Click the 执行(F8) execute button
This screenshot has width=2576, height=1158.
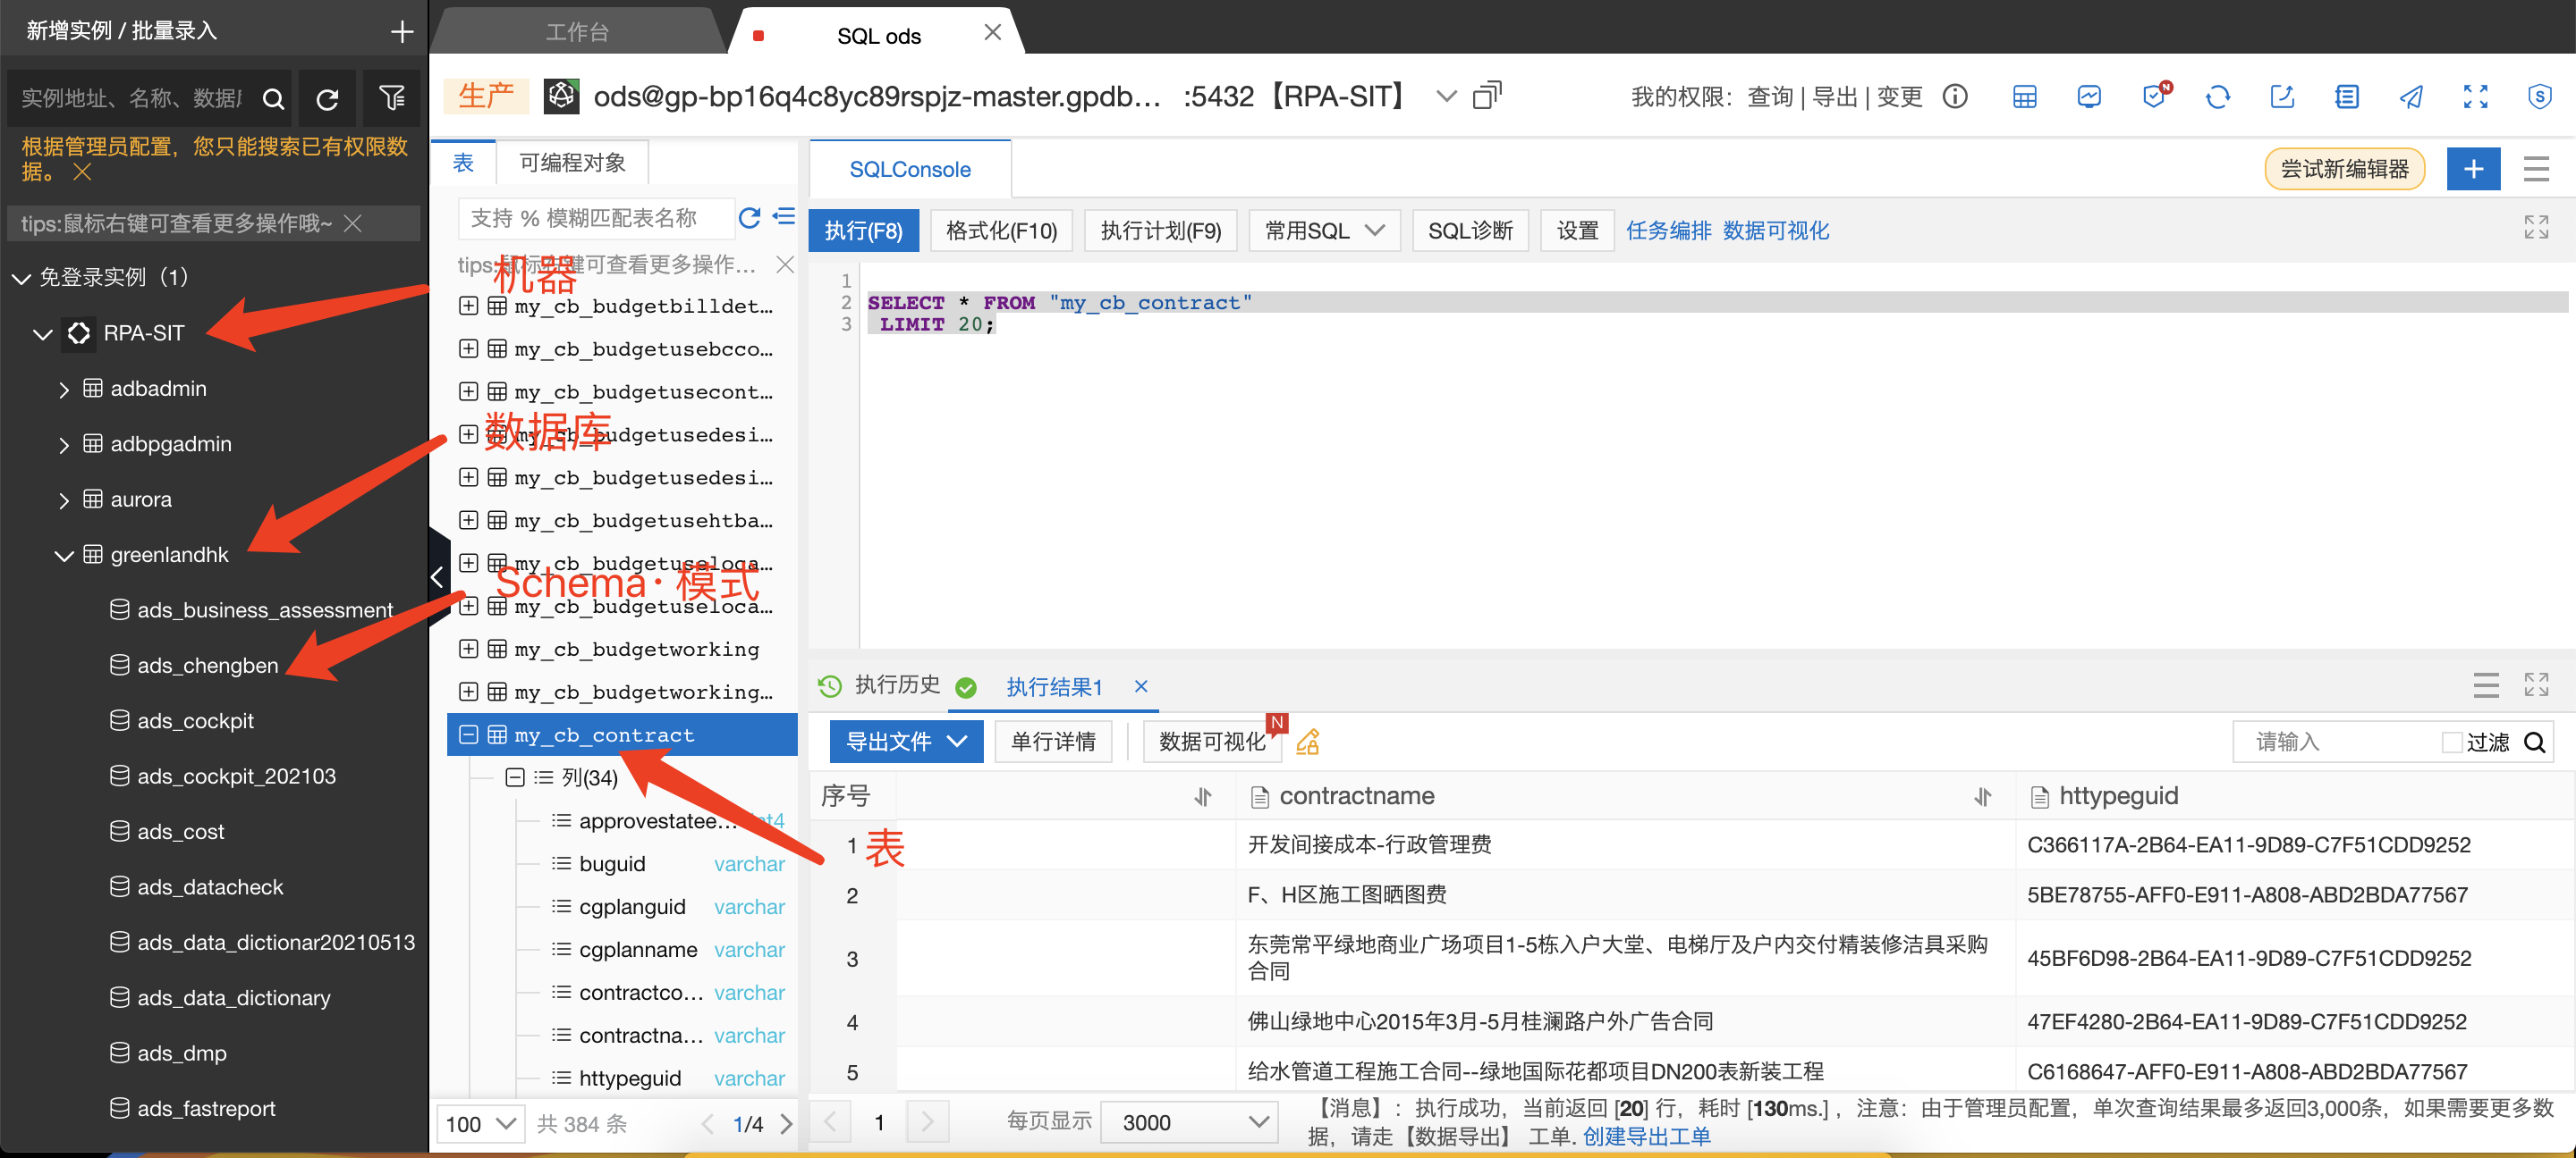863,231
